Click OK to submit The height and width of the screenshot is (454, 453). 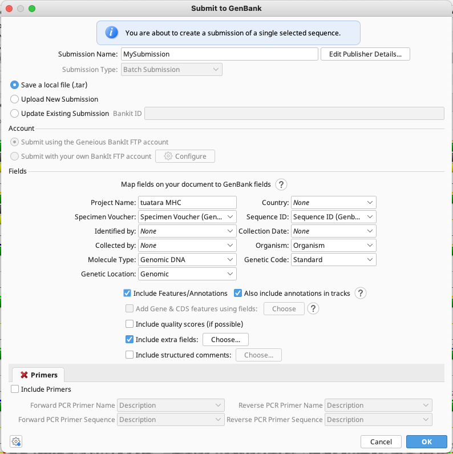(426, 441)
